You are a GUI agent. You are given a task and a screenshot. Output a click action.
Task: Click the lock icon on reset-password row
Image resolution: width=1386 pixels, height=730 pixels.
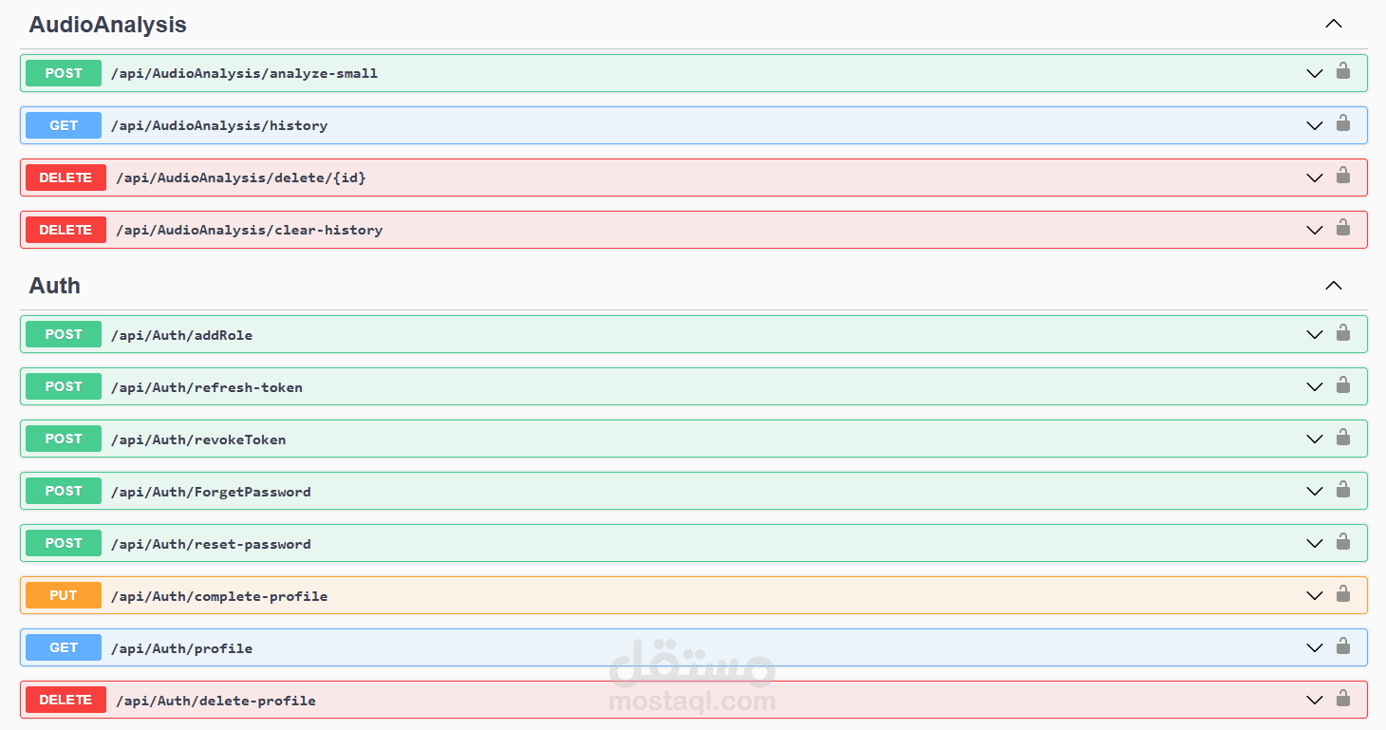[x=1342, y=540]
